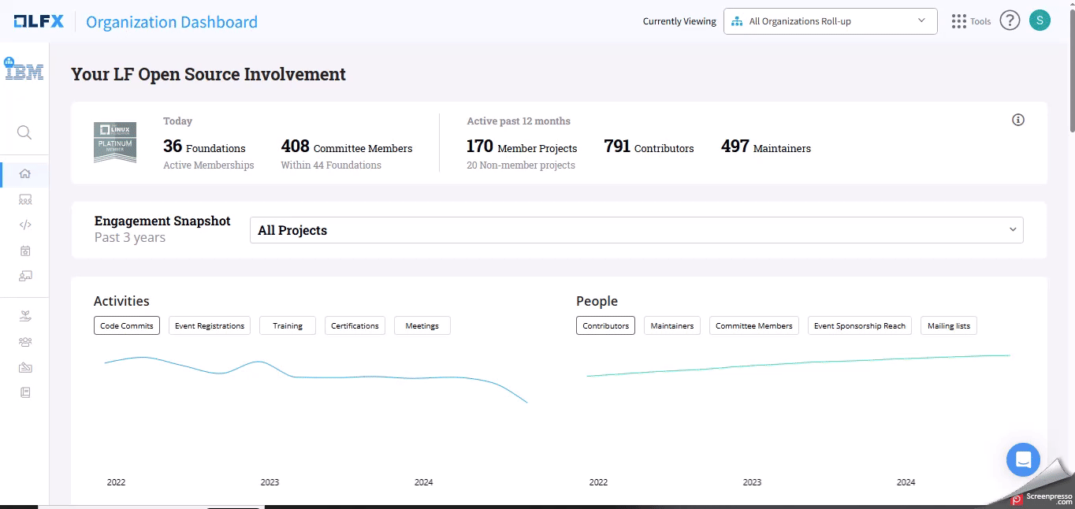Select the Committee Members tab
This screenshot has width=1075, height=509.
click(x=753, y=325)
